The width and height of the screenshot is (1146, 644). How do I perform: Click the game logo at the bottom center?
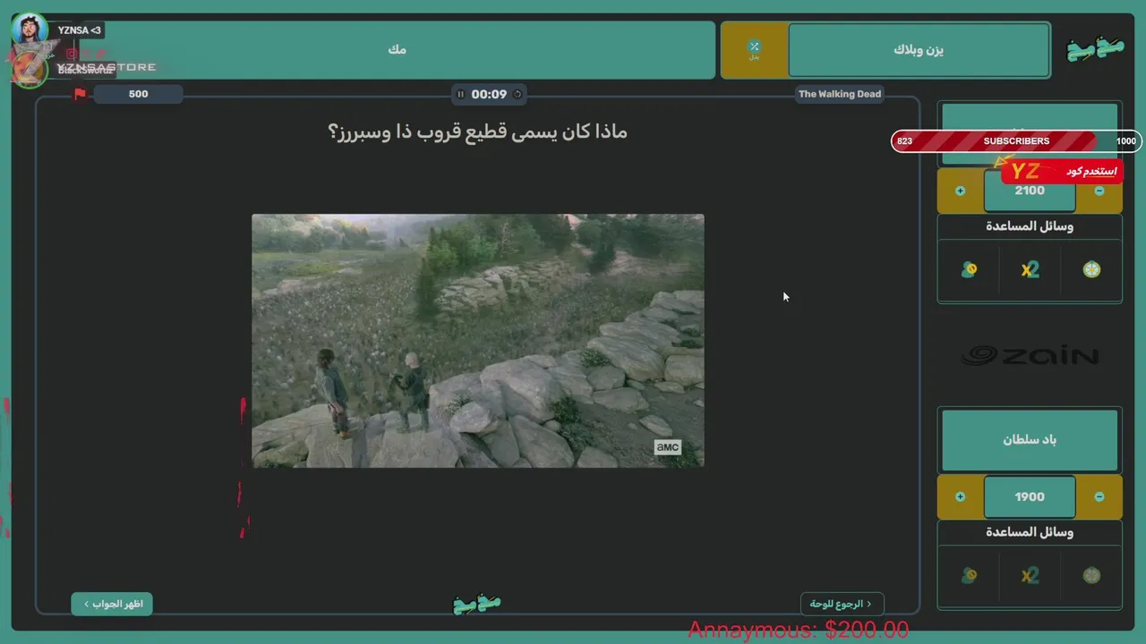click(477, 605)
